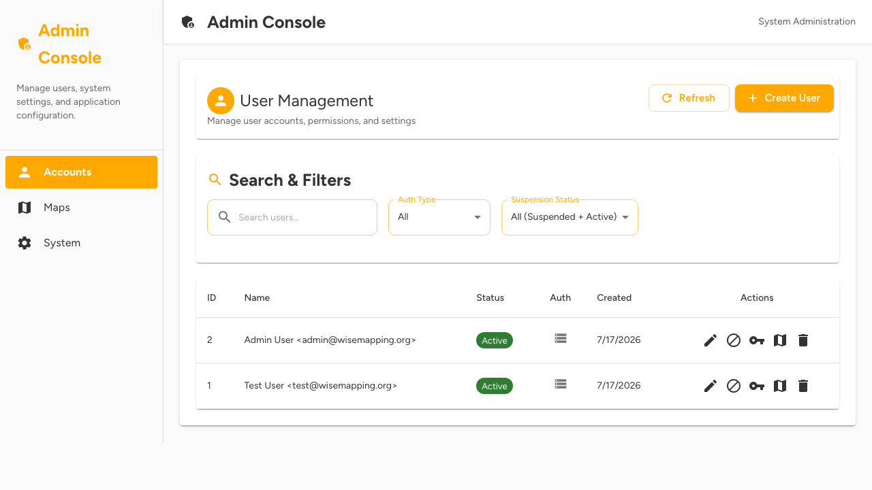Refresh the user list
Image resolution: width=872 pixels, height=490 pixels.
point(689,98)
